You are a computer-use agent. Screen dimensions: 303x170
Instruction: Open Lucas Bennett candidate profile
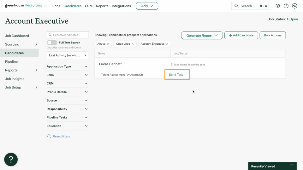pos(110,64)
